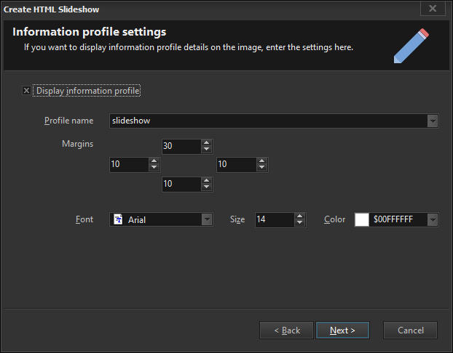Image resolution: width=453 pixels, height=353 pixels.
Task: Decrease the bottom margin value
Action: 207,188
